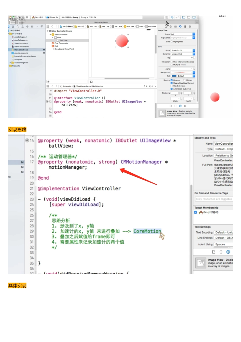This screenshot has height=342, width=241.
Task: Click the iPhone 6s device selector
Action: 54,17
